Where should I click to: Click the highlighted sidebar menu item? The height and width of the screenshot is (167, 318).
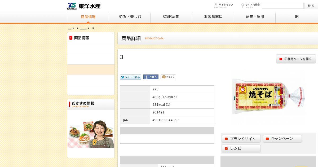[x=91, y=70]
